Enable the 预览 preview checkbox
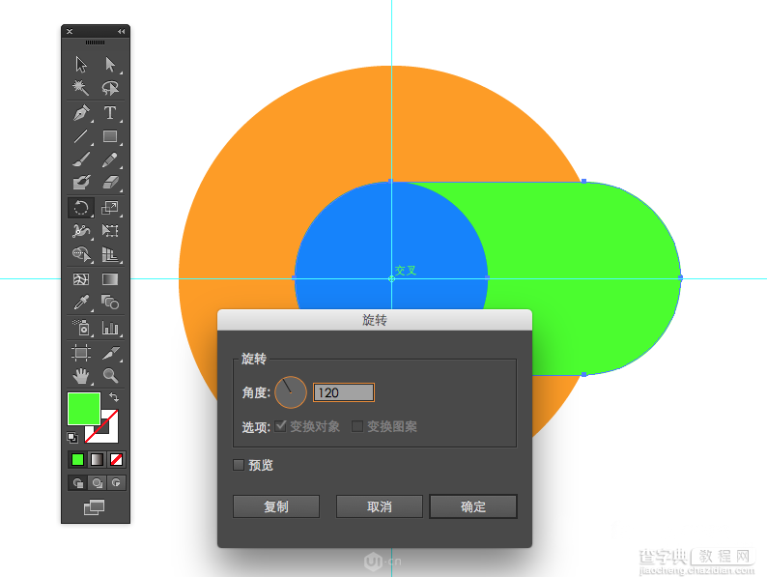The image size is (767, 577). click(239, 465)
